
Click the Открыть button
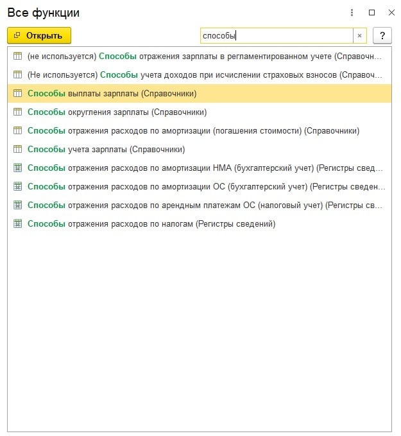point(39,35)
